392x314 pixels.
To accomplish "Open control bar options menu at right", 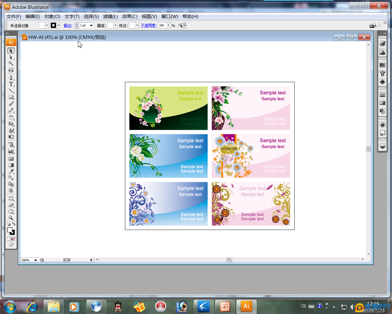I will pyautogui.click(x=385, y=23).
